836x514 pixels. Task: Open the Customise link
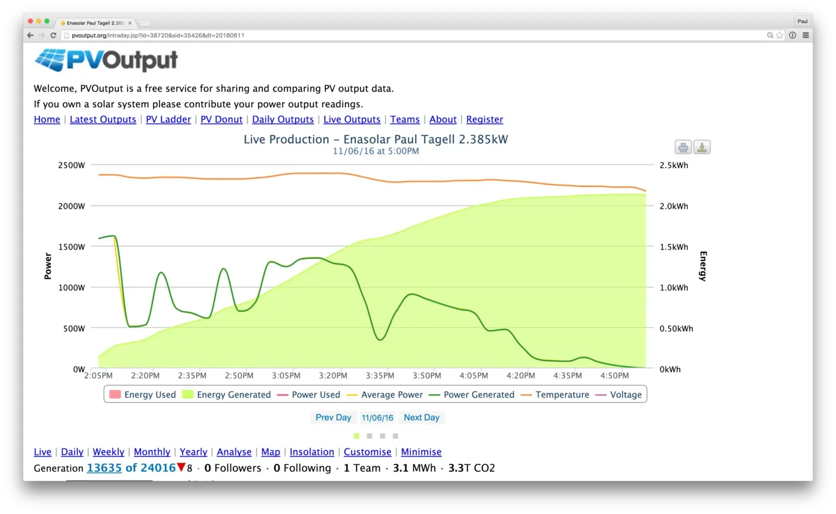pos(368,452)
